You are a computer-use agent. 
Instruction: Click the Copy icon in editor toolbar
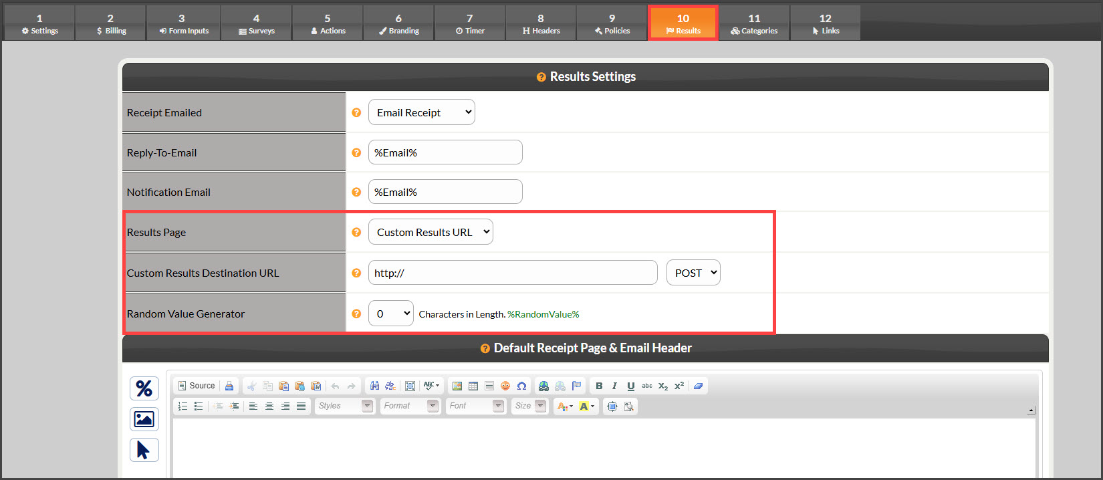click(x=268, y=386)
